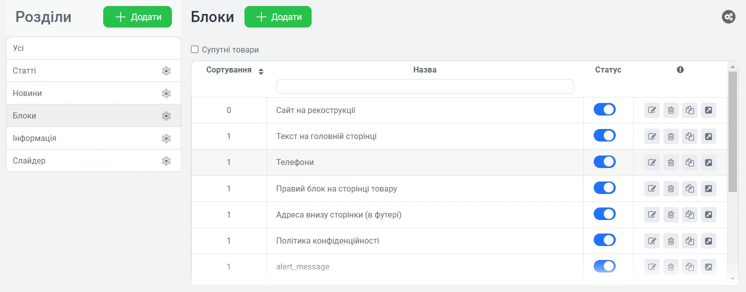Delete 'Правий блок на сторінці товару' block

[x=671, y=188]
